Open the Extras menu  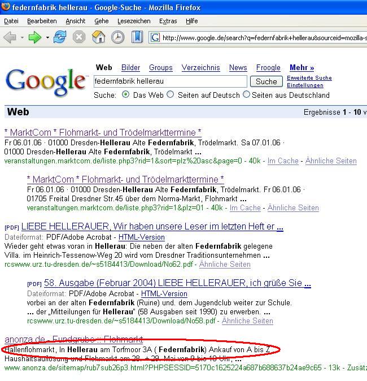coord(168,21)
